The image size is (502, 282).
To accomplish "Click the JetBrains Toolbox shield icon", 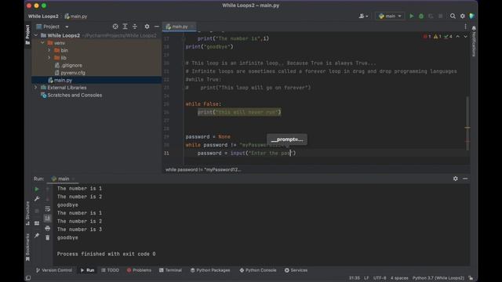I will 471,16.
